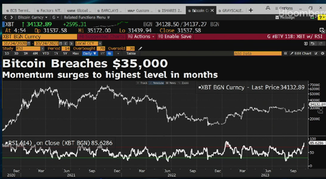Click the Add Data input field
326x179 pixels.
coord(257,53)
